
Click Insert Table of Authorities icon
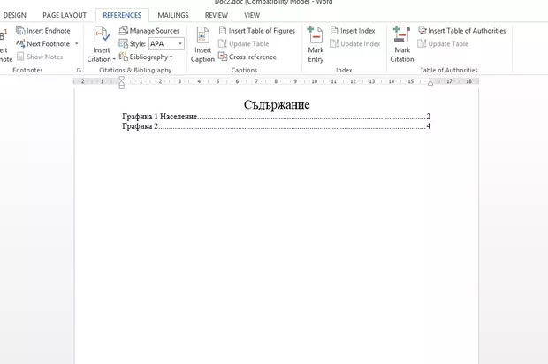[422, 31]
